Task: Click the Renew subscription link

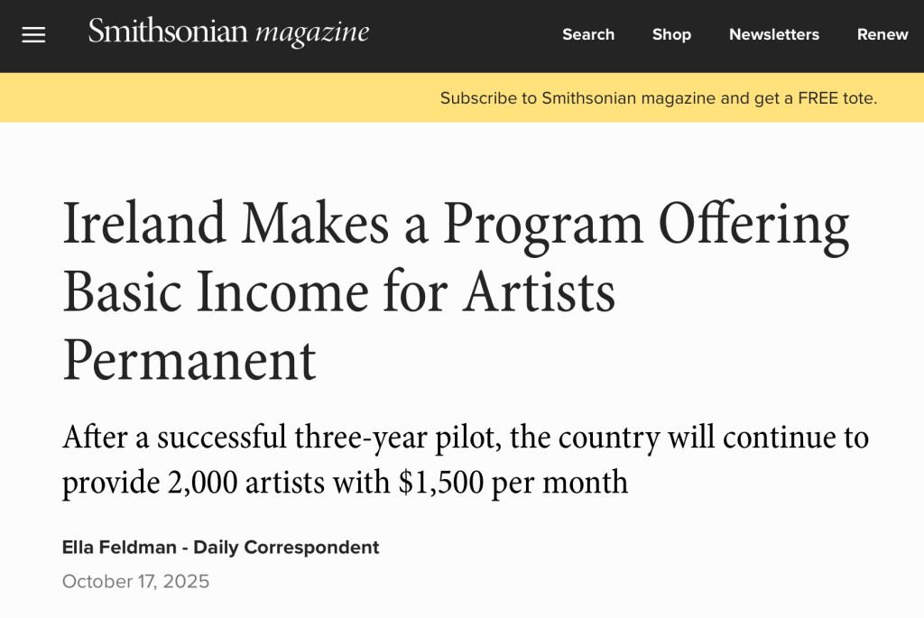Action: pyautogui.click(x=882, y=35)
